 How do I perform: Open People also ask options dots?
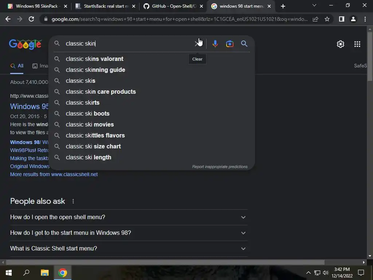[x=73, y=201]
